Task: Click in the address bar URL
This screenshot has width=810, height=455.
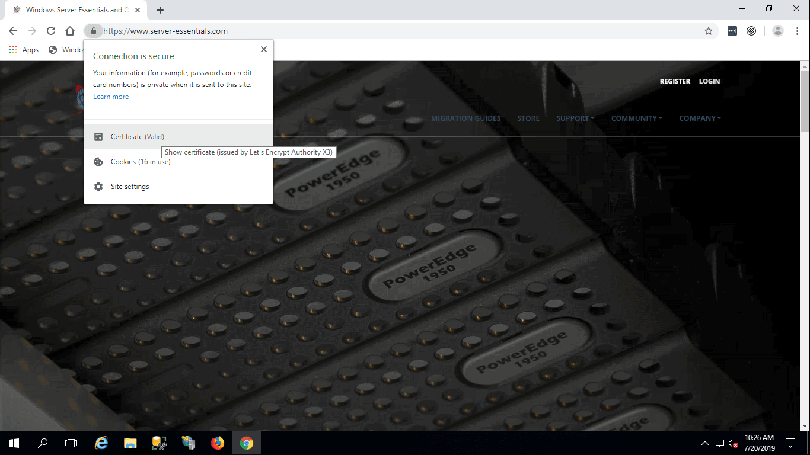Action: tap(165, 31)
